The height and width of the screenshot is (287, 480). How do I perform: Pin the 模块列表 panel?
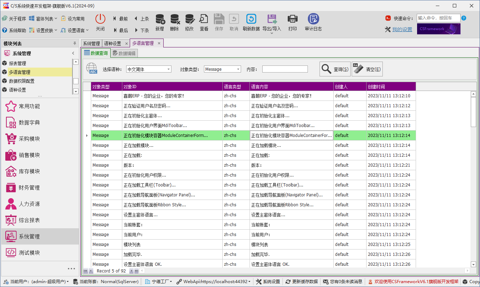pyautogui.click(x=75, y=44)
